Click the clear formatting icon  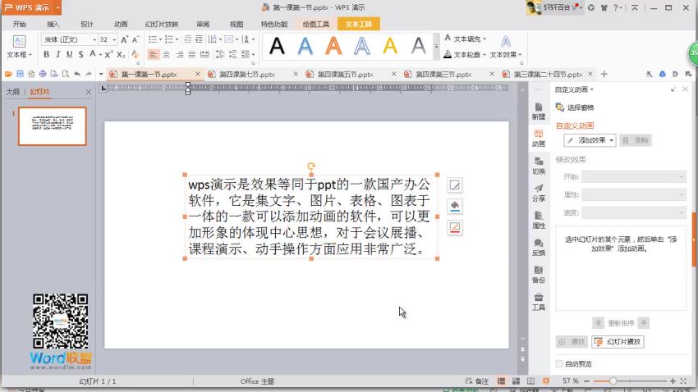click(x=135, y=54)
